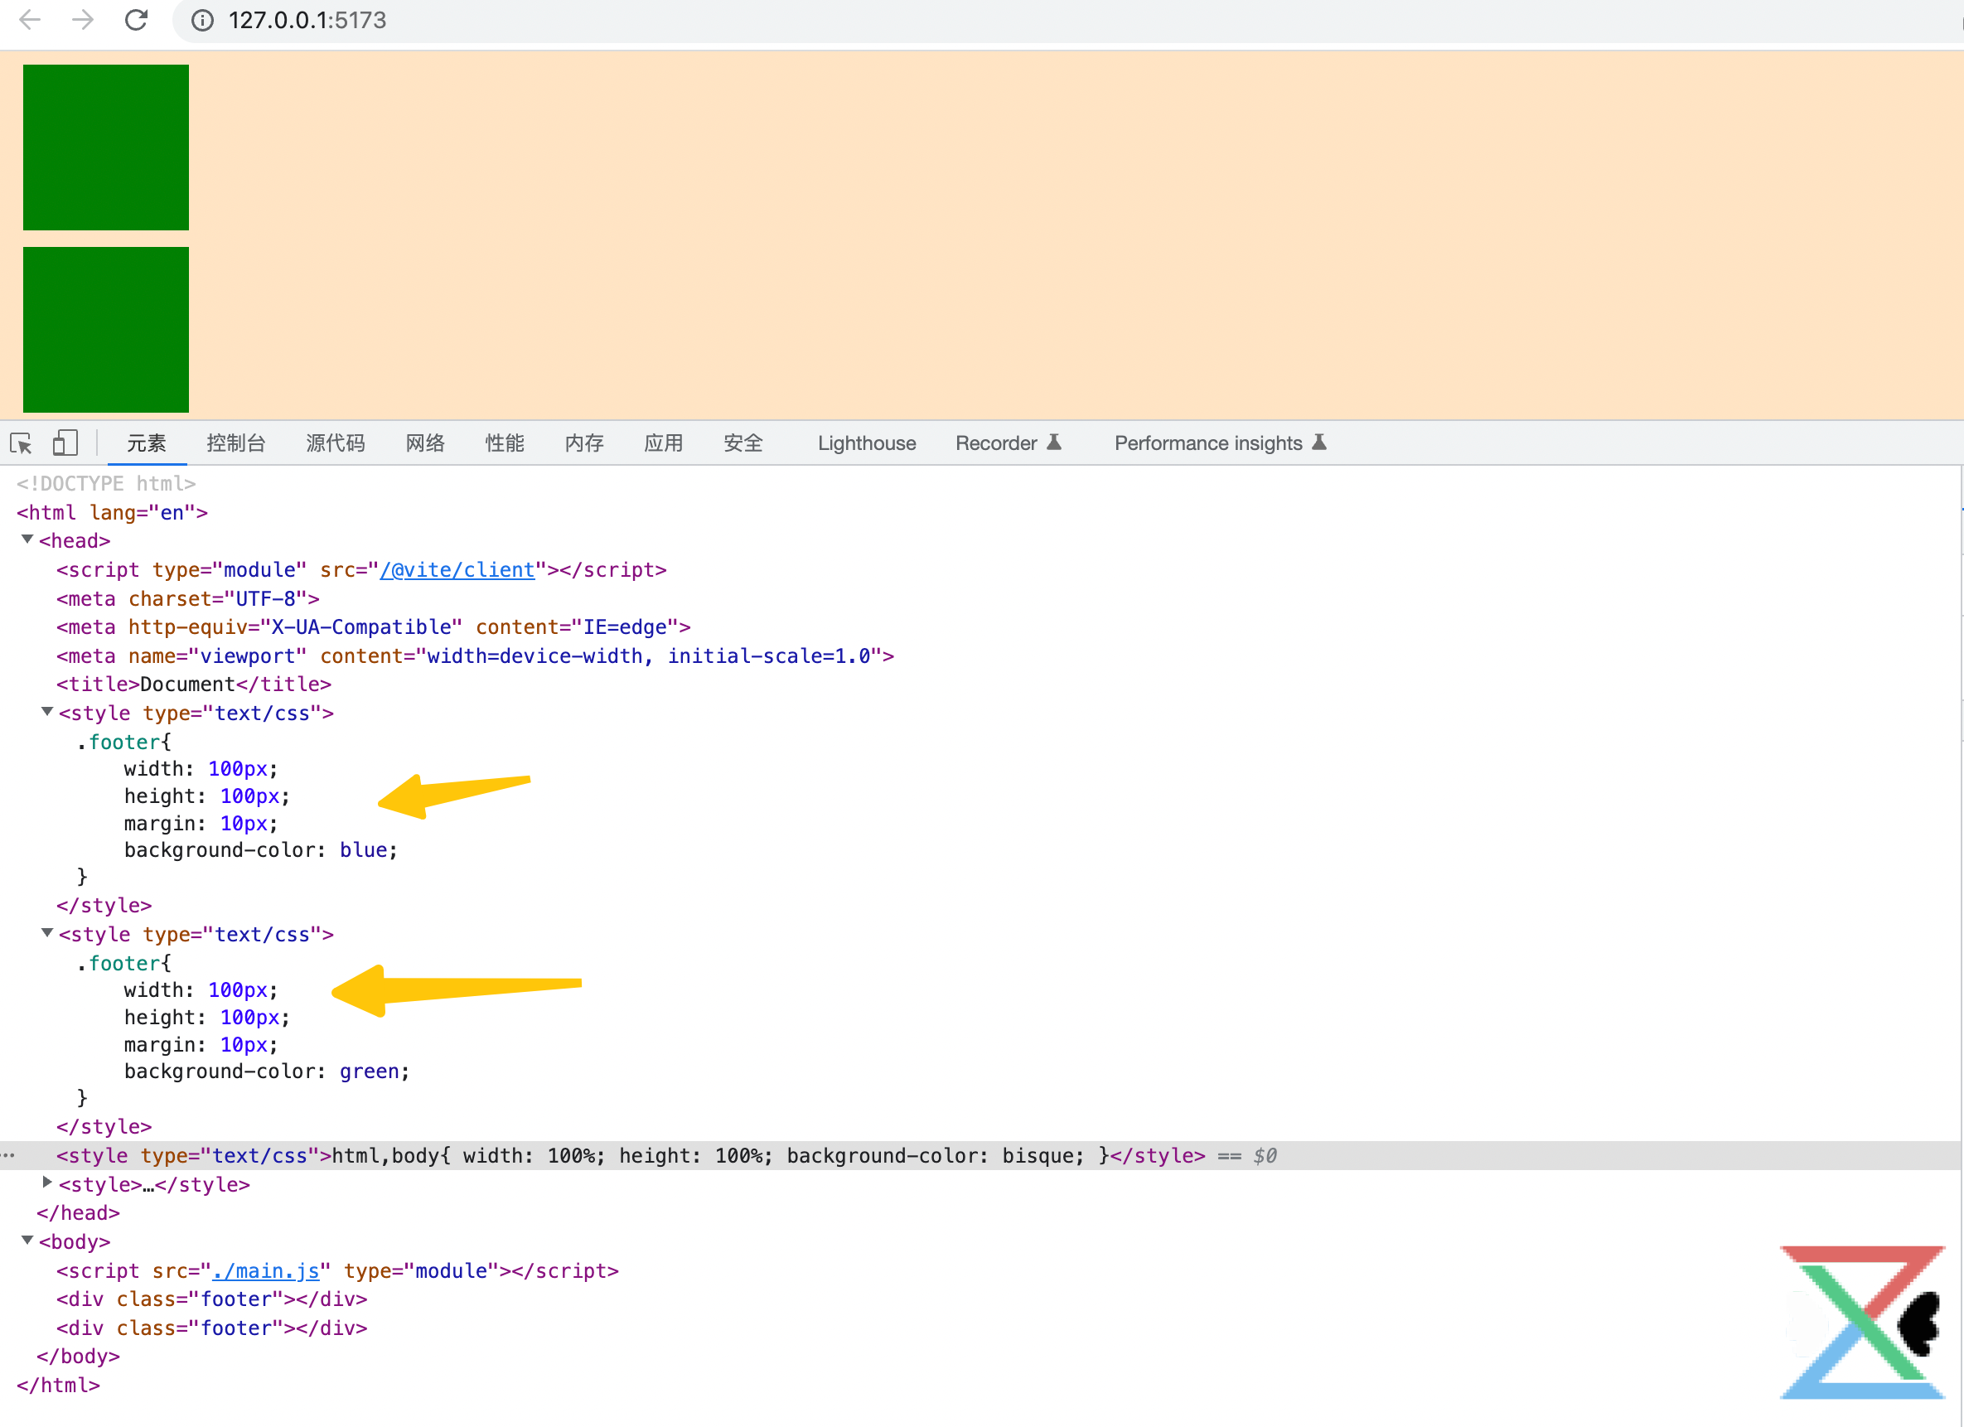This screenshot has height=1427, width=1964.
Task: Click the site info icon in address bar
Action: click(x=201, y=20)
